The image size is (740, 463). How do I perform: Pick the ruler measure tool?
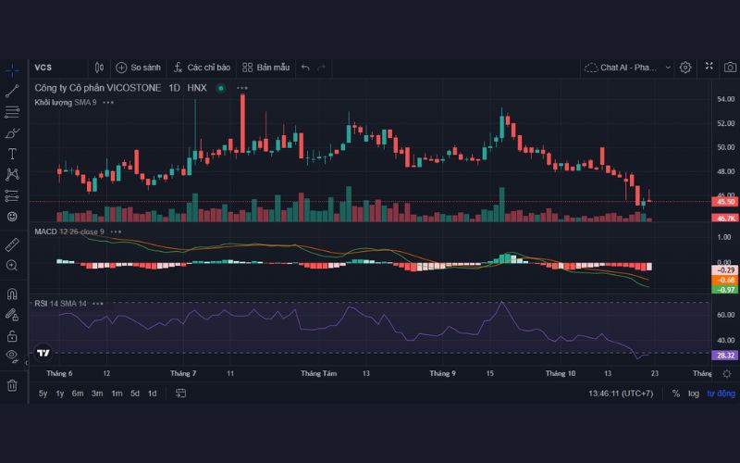pos(12,244)
